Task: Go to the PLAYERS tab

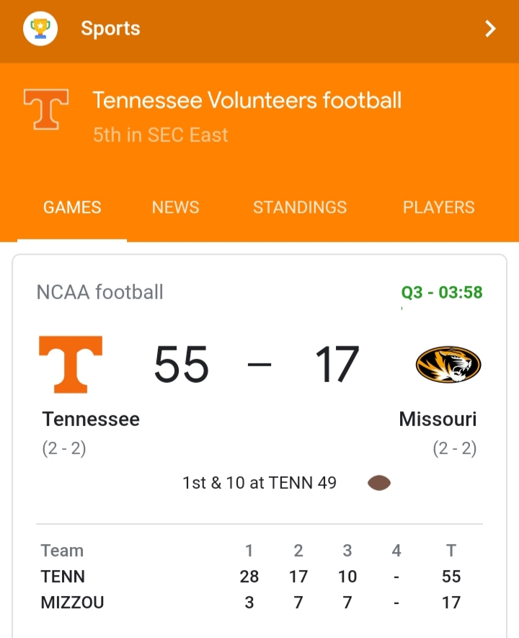Action: (438, 208)
